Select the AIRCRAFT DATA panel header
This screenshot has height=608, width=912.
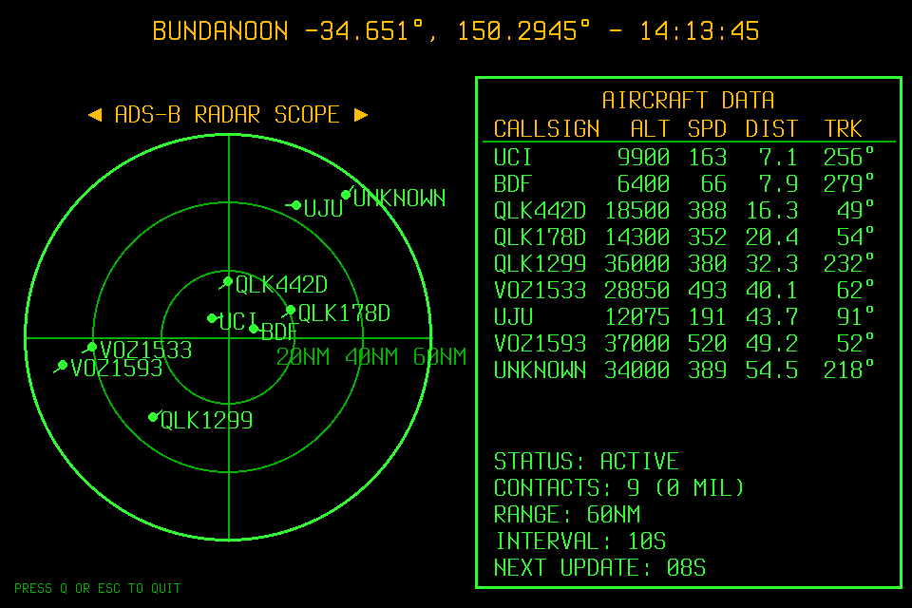(689, 100)
